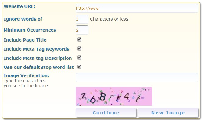Click the Use our default stop word list label

pos(39,67)
